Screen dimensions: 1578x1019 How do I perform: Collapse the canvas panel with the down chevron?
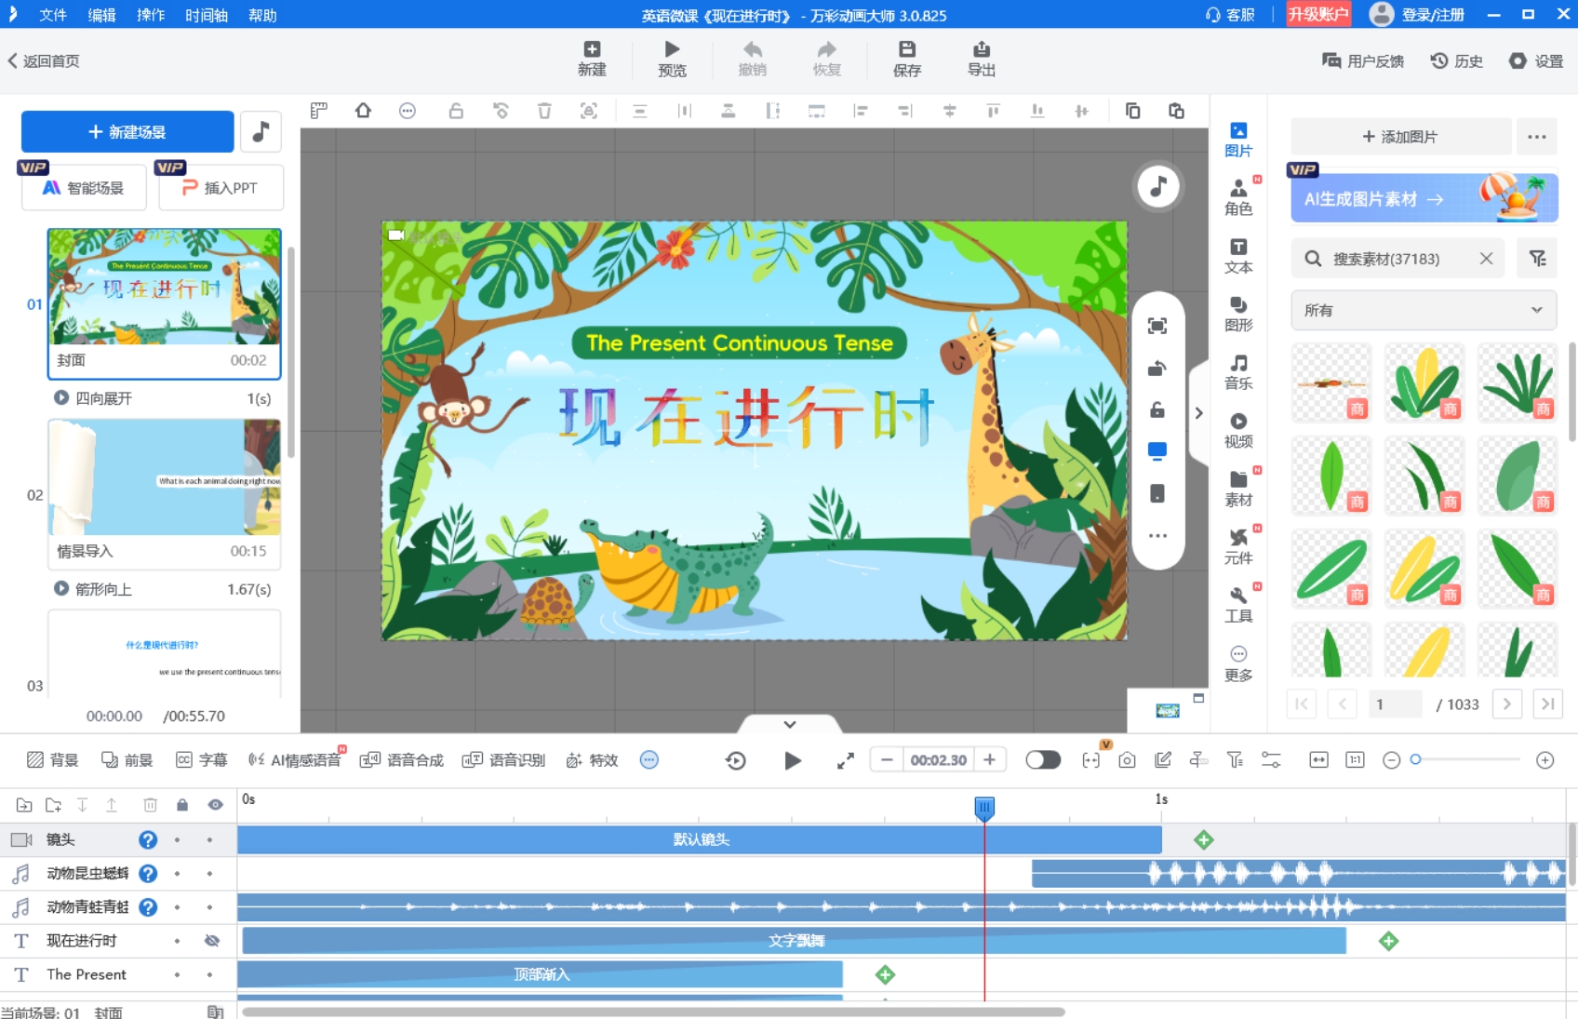[x=790, y=724]
